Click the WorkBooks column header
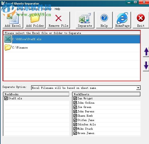Image resolution: width=149 pixels, height=144 pixels. tap(36, 94)
